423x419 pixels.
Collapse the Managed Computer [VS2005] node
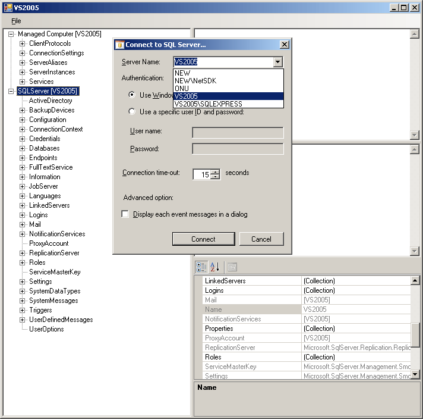(x=11, y=34)
